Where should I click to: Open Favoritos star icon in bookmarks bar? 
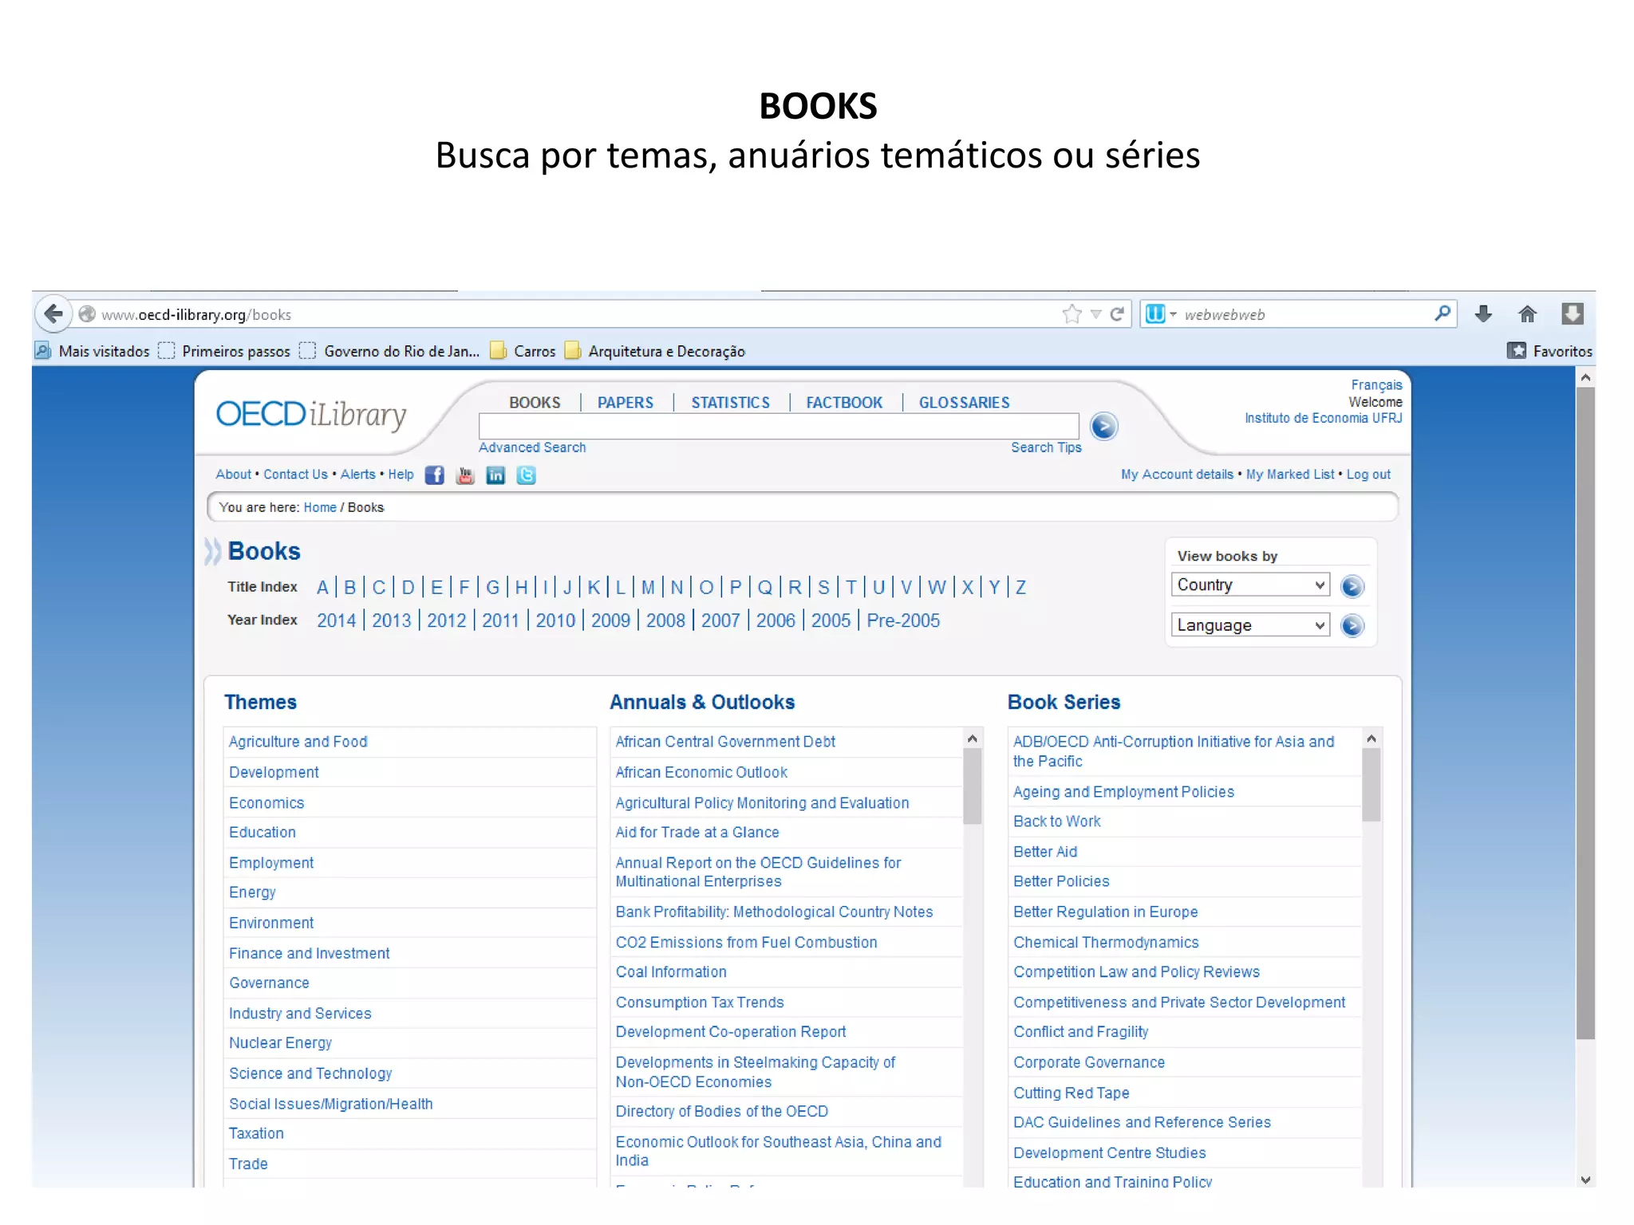click(1517, 351)
